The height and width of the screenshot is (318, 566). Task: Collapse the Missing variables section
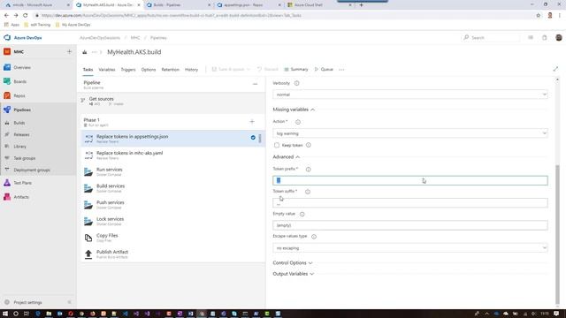(294, 110)
